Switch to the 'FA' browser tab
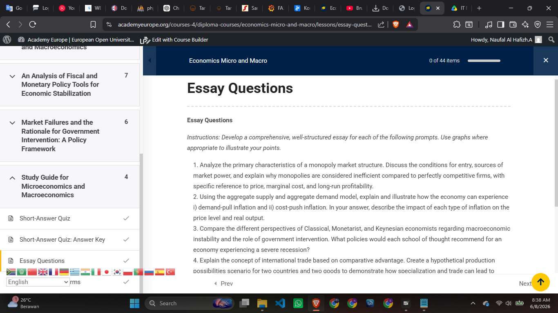558x313 pixels. coord(276,8)
